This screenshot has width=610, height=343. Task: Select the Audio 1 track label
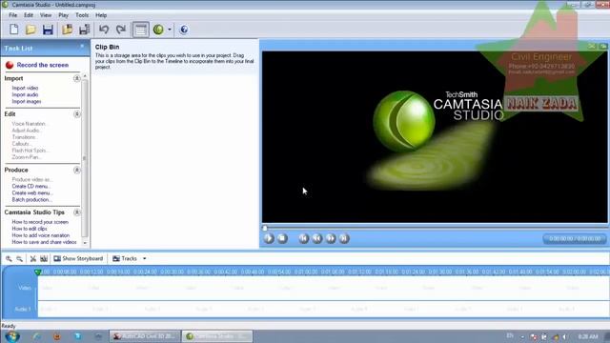coord(23,309)
